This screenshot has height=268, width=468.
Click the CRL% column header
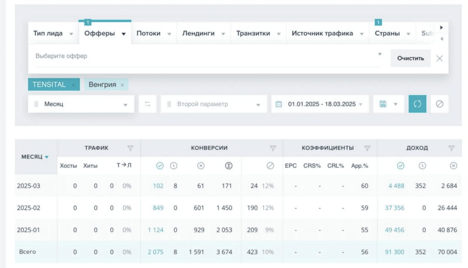coord(335,166)
